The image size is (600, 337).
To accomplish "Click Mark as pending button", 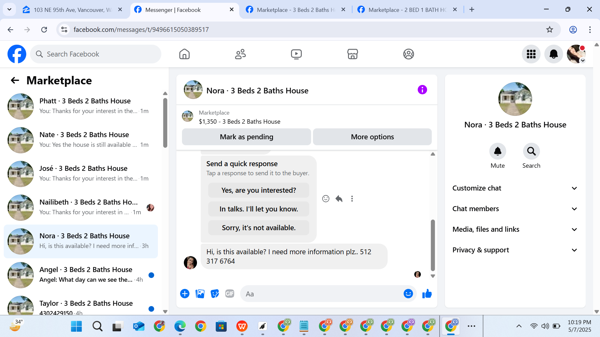I will (x=246, y=137).
